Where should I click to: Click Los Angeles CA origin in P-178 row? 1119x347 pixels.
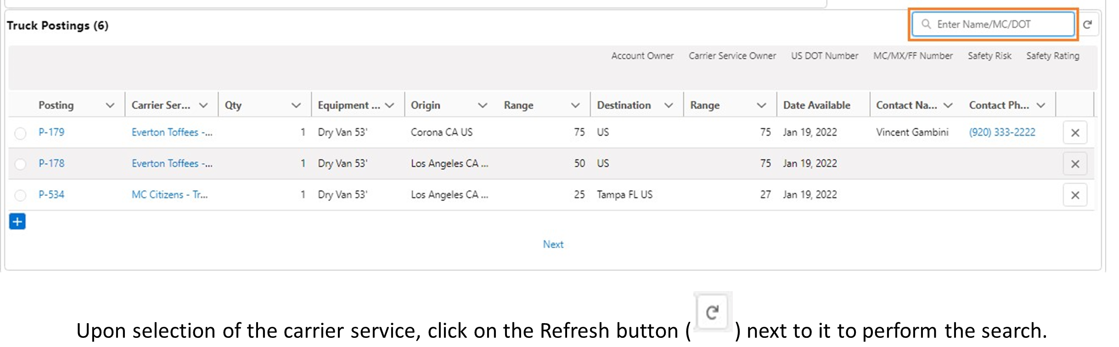(x=449, y=163)
